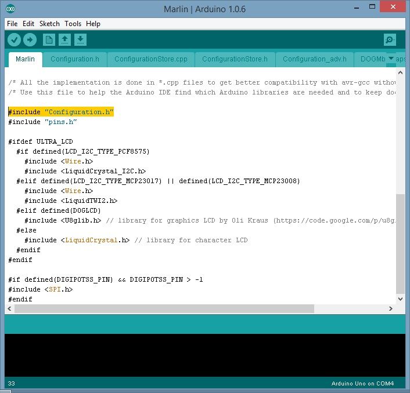This screenshot has height=393, width=410.
Task: Click the #ifdef ULTRA_LCD line
Action: coord(41,141)
